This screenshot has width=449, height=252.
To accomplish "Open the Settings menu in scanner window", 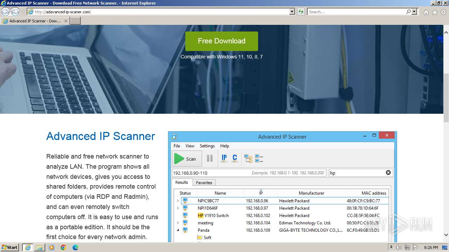I will 207,146.
